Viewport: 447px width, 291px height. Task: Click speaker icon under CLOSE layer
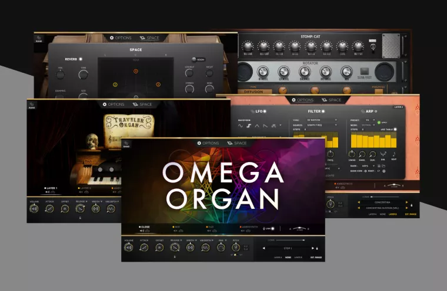pos(142,231)
